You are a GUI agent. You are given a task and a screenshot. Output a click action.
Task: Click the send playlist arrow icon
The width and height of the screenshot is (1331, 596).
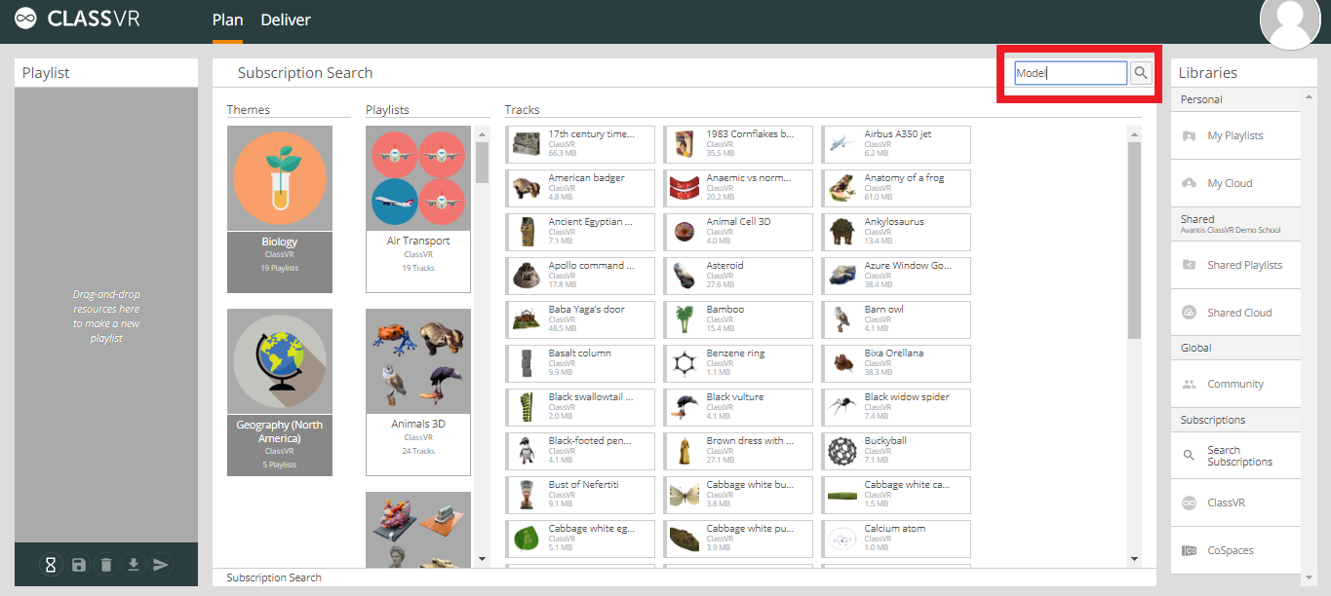click(161, 565)
